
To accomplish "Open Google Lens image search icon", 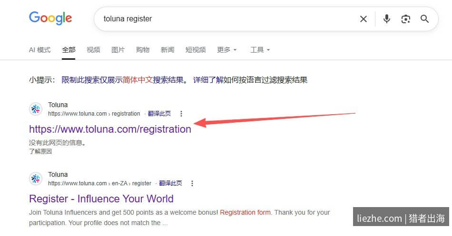I will coord(405,19).
